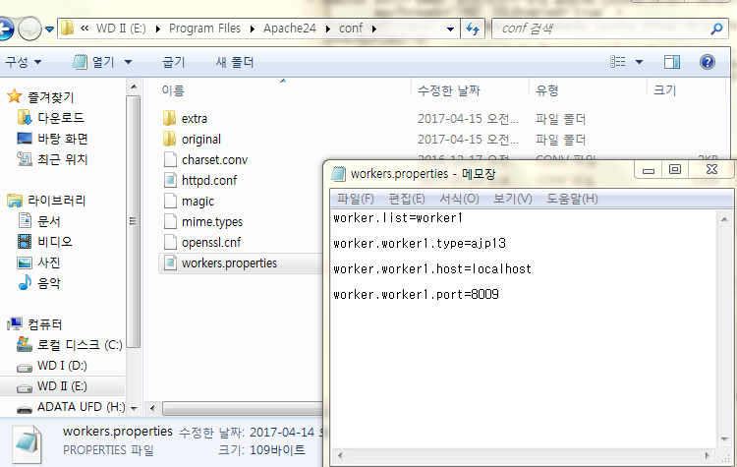The width and height of the screenshot is (737, 467).
Task: Open 편집(E) menu in Notepad
Action: pyautogui.click(x=407, y=199)
